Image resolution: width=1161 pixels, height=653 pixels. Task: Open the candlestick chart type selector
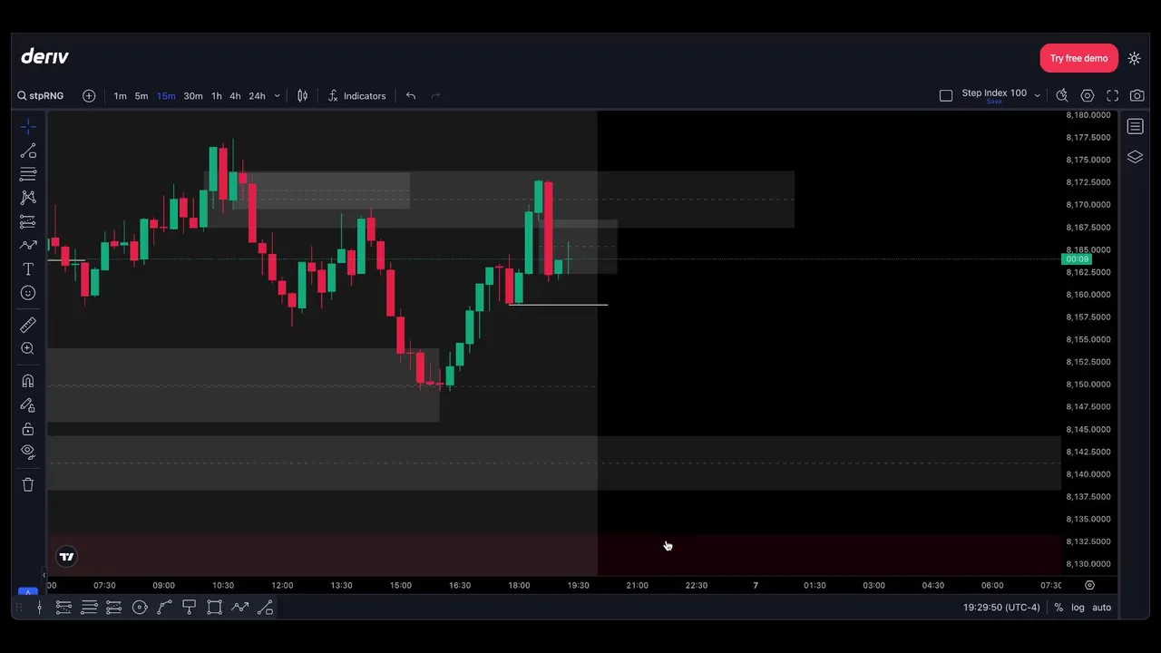303,96
